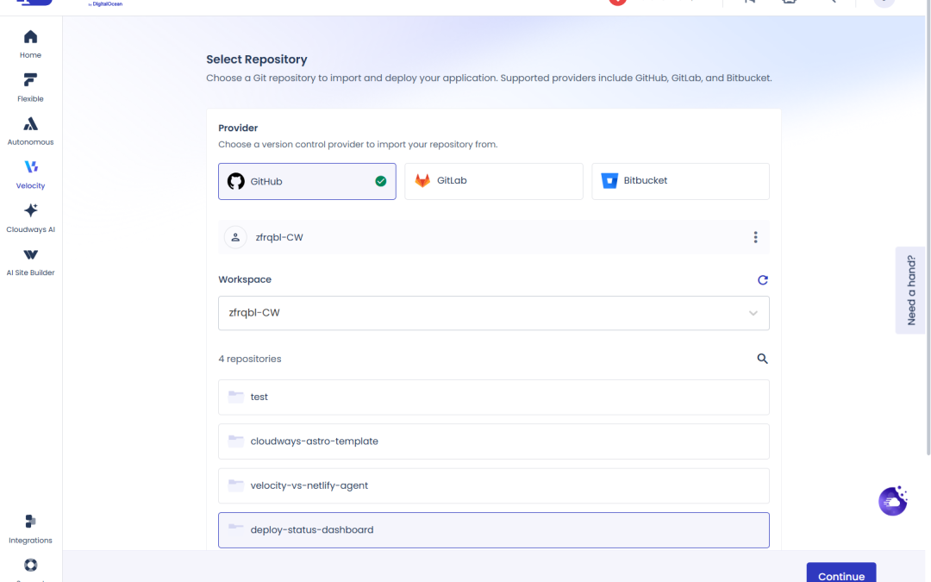
Task: Open the Flexible section in sidebar
Action: tap(30, 88)
